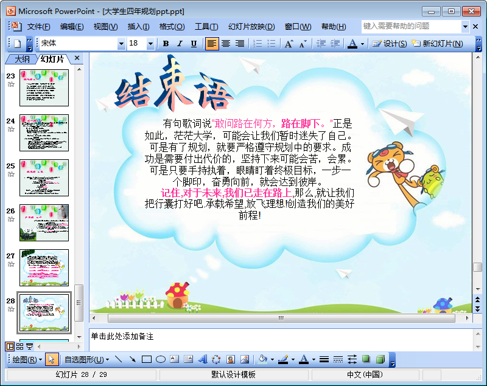Click the New document icon in toolbar
The width and height of the screenshot is (487, 386).
18,44
